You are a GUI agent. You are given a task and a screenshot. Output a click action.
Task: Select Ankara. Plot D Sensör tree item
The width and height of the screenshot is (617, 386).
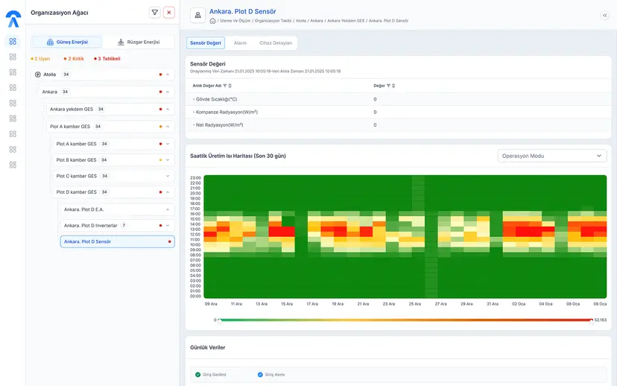point(117,241)
